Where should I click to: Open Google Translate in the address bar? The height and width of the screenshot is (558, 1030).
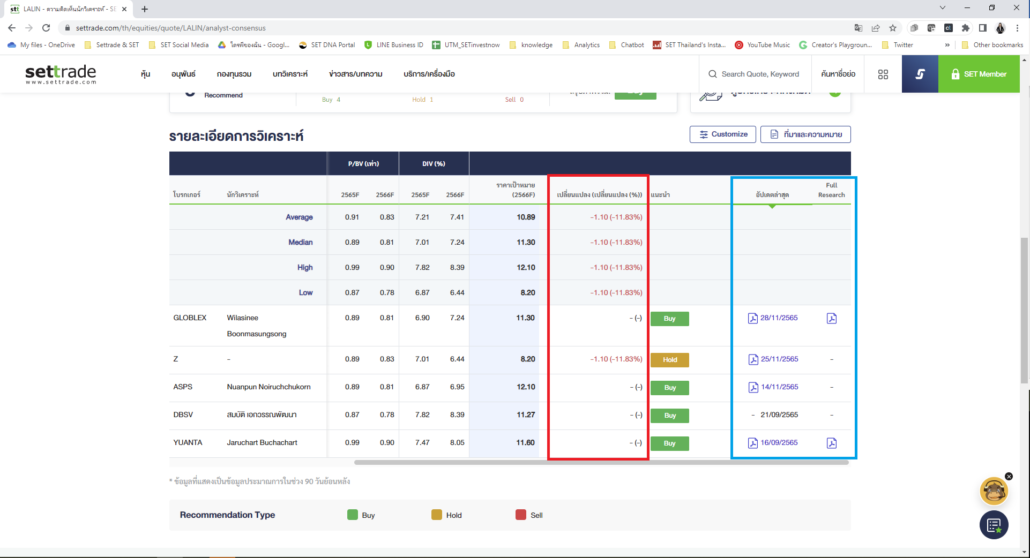pos(858,28)
